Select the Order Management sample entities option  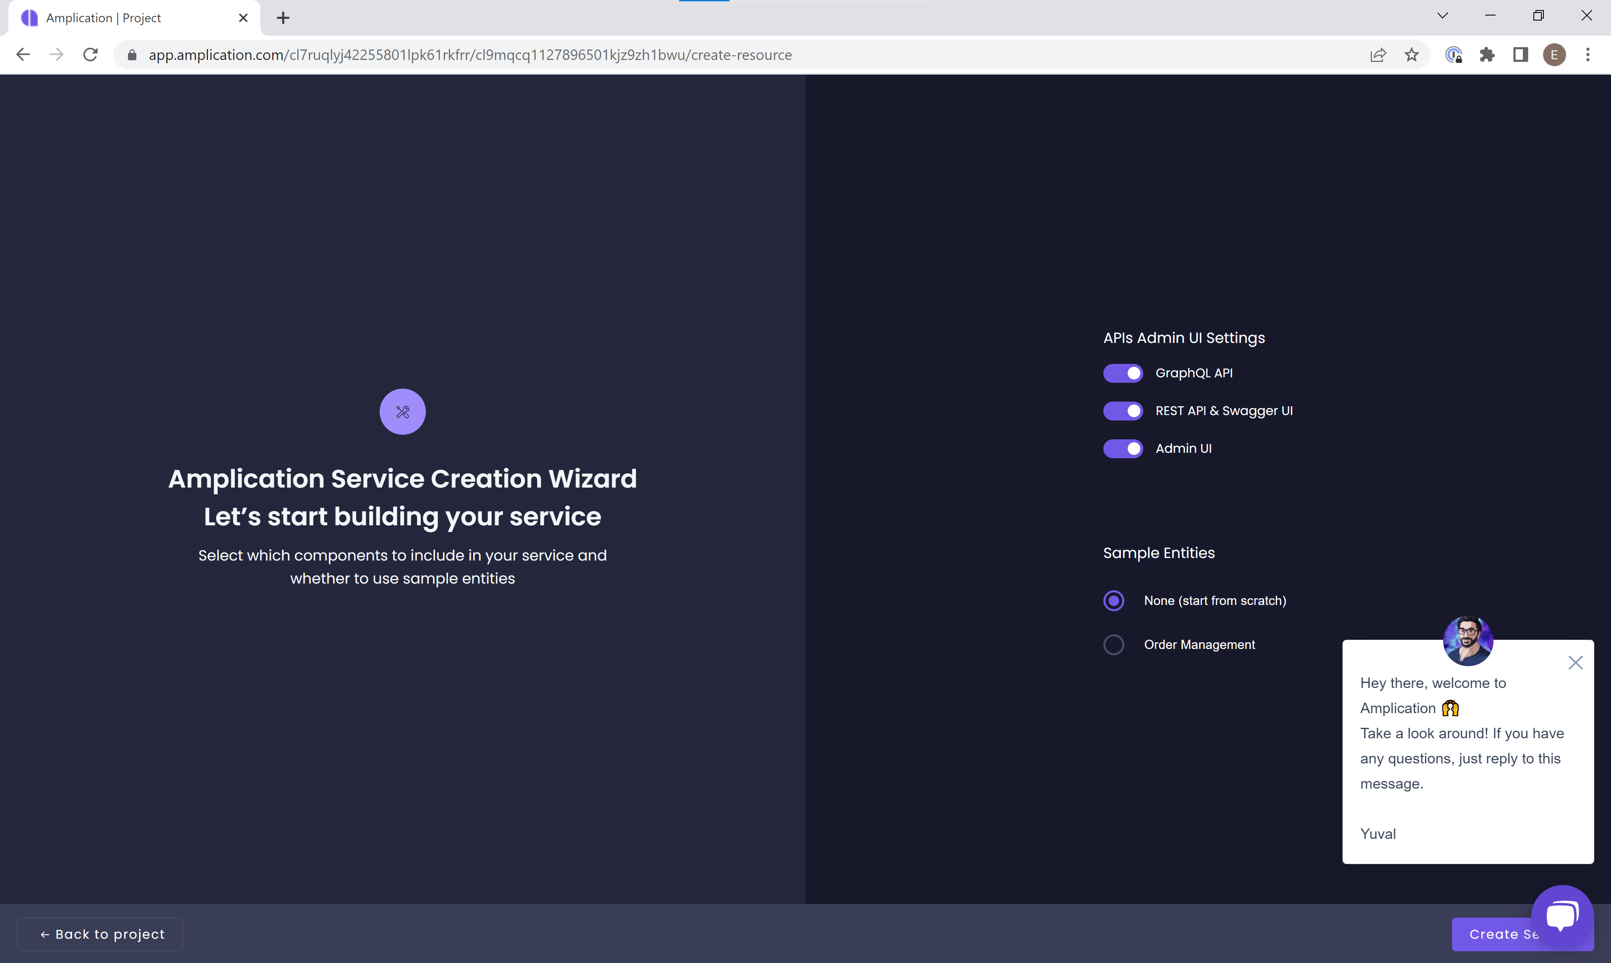tap(1113, 644)
